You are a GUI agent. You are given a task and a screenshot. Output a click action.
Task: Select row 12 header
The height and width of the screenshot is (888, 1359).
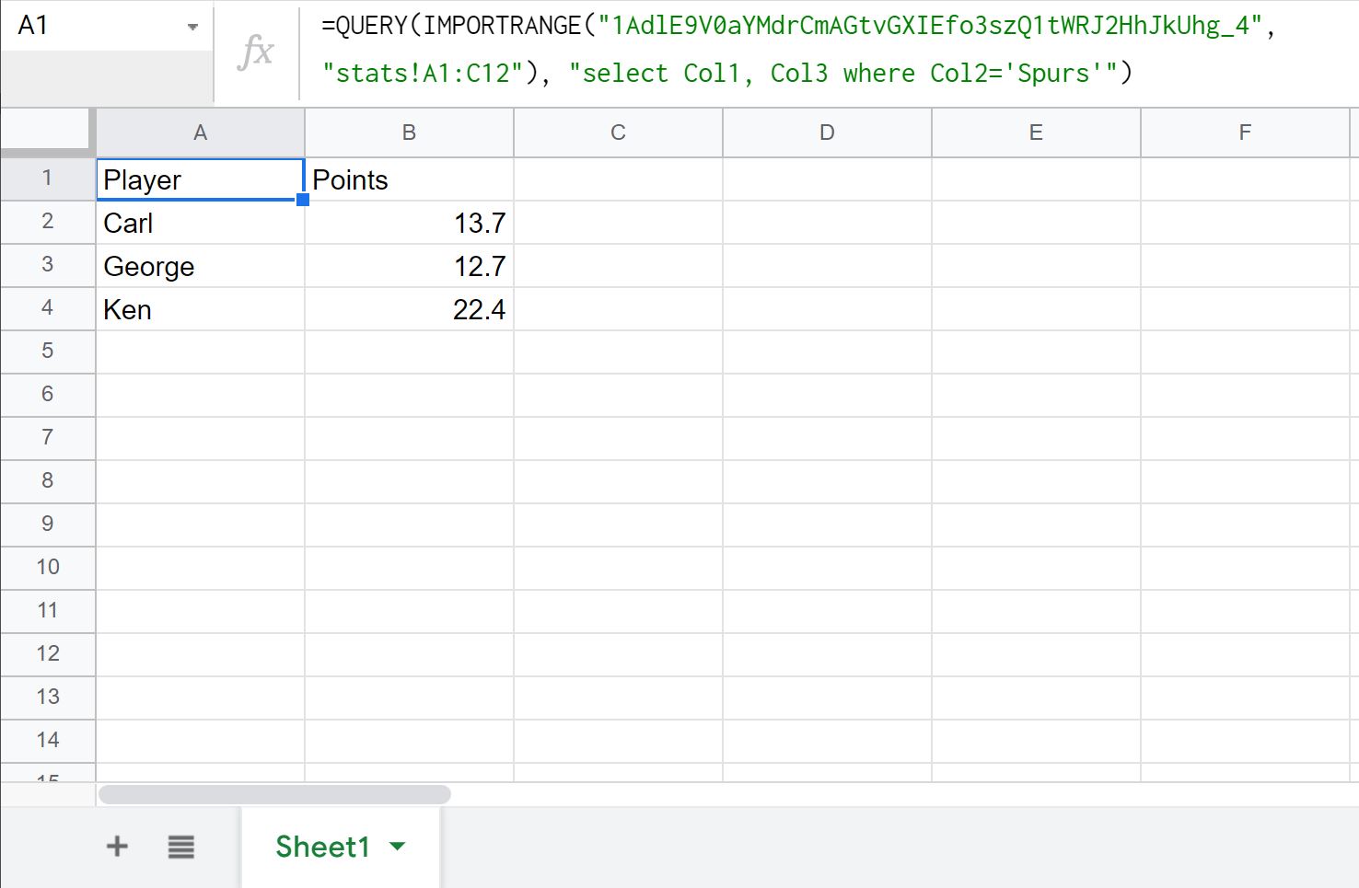pyautogui.click(x=48, y=655)
